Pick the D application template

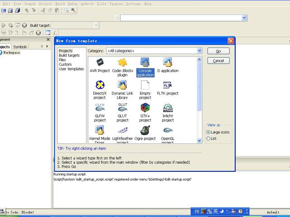(168, 65)
